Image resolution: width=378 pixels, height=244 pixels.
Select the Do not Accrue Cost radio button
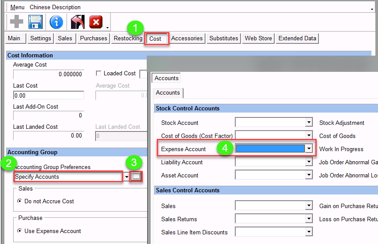click(20, 202)
